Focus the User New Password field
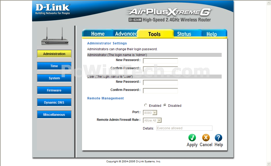 tap(160, 82)
